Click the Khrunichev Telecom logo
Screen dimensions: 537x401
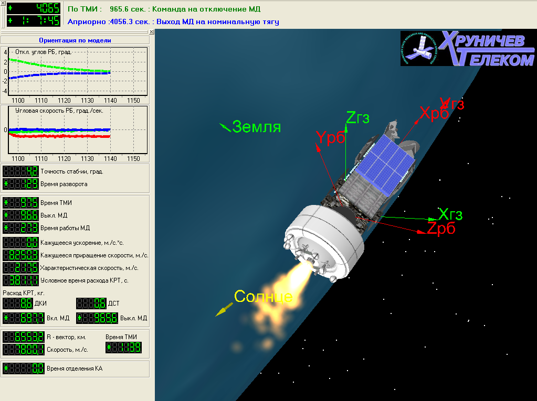tap(467, 48)
